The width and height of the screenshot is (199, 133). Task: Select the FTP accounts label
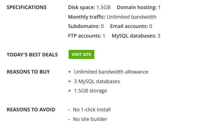pos(85,36)
